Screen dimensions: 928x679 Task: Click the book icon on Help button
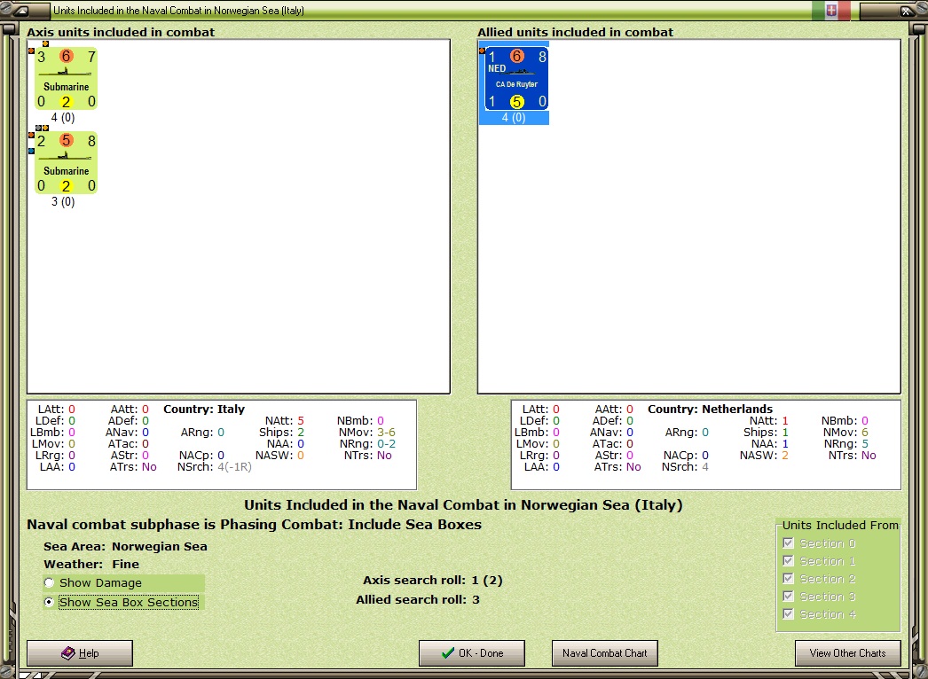pyautogui.click(x=68, y=653)
